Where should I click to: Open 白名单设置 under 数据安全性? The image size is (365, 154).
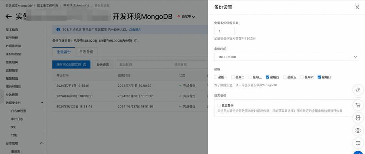pos(18,111)
